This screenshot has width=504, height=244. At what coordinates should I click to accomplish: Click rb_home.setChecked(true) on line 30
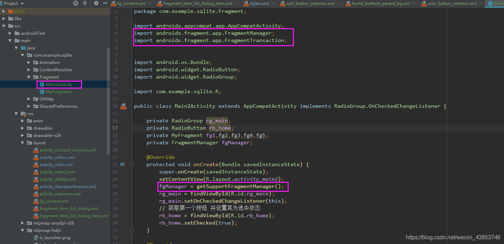(x=198, y=223)
